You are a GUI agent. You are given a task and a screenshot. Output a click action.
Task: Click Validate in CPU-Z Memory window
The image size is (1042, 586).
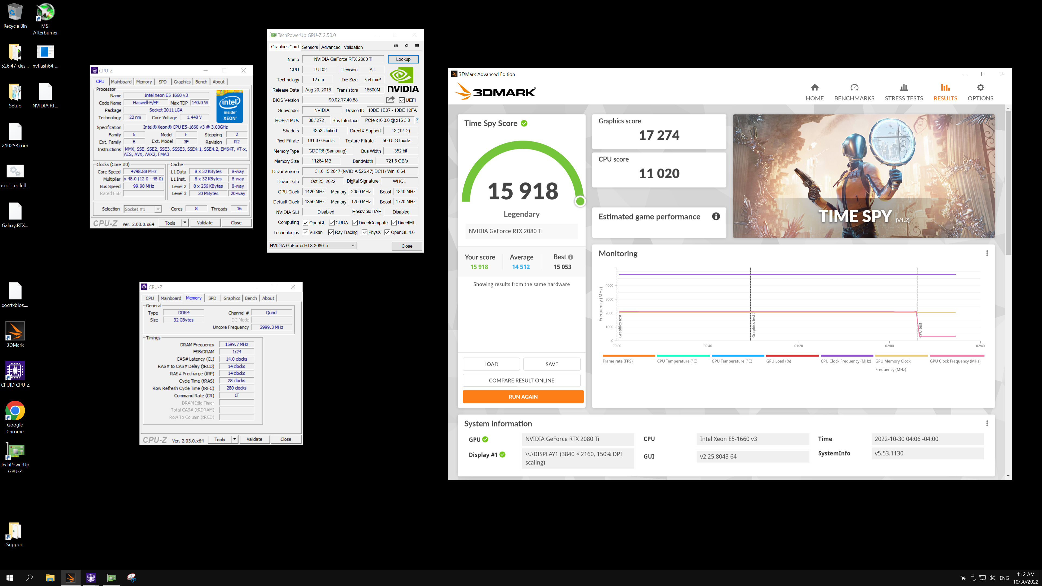(x=255, y=439)
